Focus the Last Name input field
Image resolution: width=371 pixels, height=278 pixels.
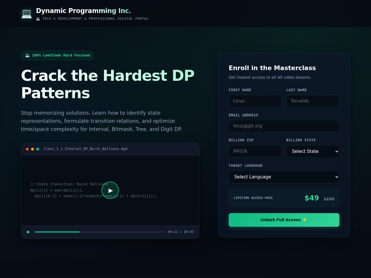click(x=313, y=101)
